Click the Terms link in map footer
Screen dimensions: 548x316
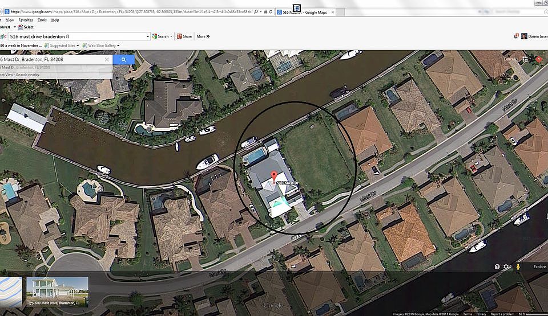(468, 314)
